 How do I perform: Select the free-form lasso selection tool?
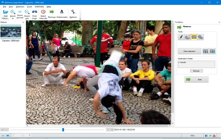[200, 37]
